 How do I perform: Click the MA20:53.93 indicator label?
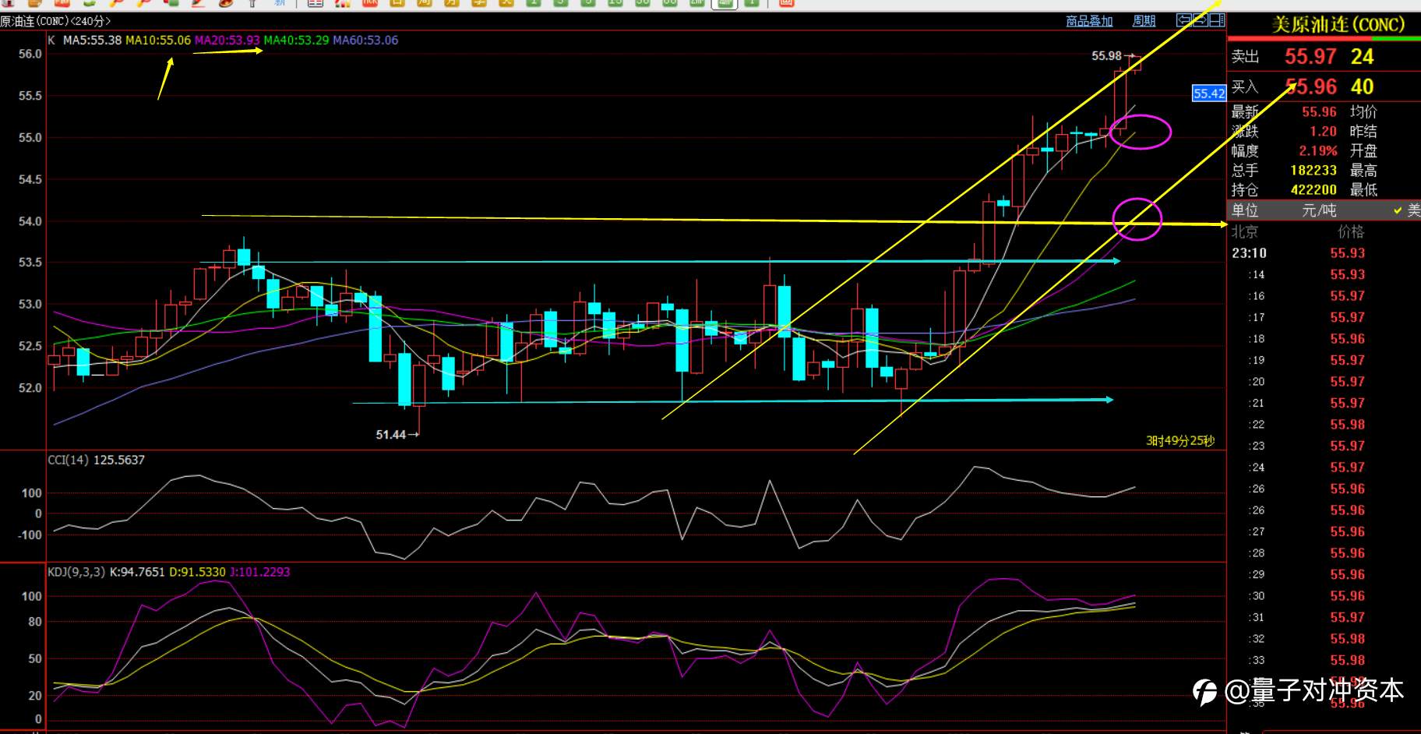pyautogui.click(x=227, y=41)
